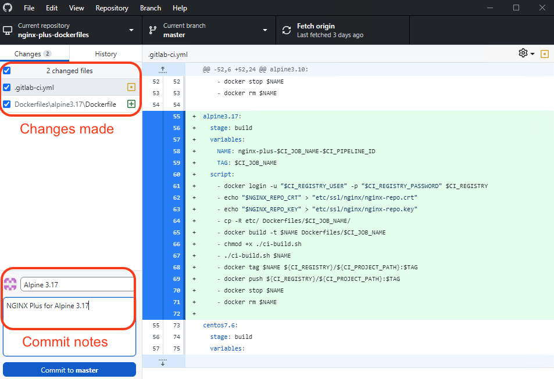Select the .gitlab-ci.yml file row

point(71,87)
